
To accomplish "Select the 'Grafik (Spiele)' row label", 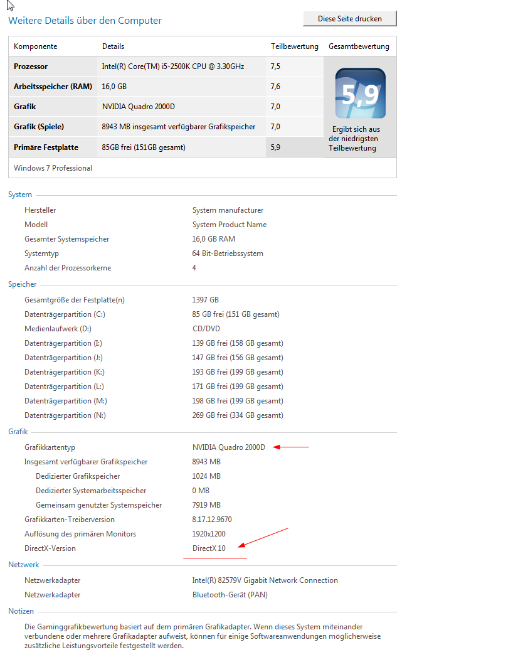I will pyautogui.click(x=39, y=126).
